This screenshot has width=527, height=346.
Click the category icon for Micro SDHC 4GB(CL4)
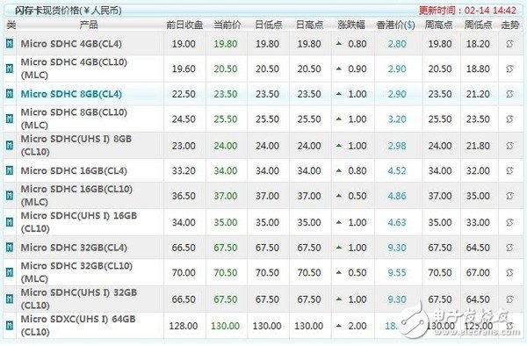(x=10, y=44)
